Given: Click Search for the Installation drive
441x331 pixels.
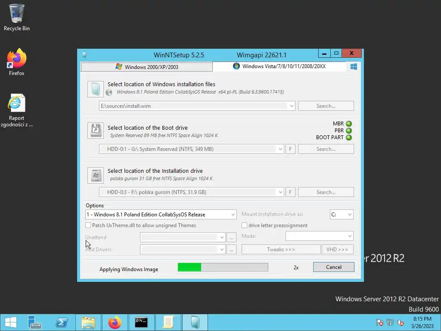Looking at the screenshot, I should coord(326,192).
